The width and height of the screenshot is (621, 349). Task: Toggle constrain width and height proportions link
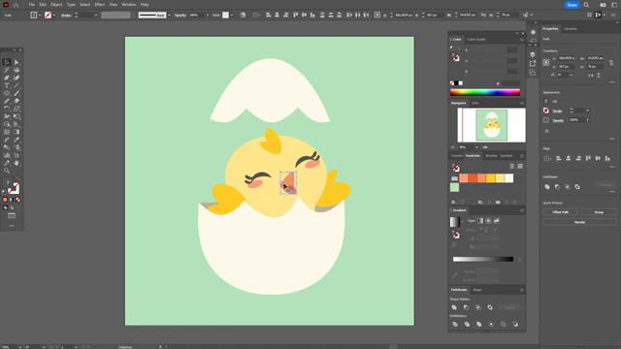[611, 62]
